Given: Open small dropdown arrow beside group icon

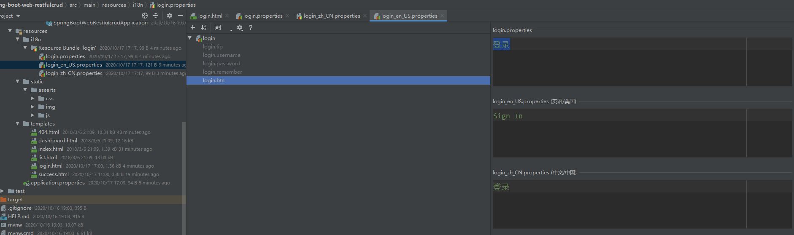Looking at the screenshot, I should tap(231, 30).
